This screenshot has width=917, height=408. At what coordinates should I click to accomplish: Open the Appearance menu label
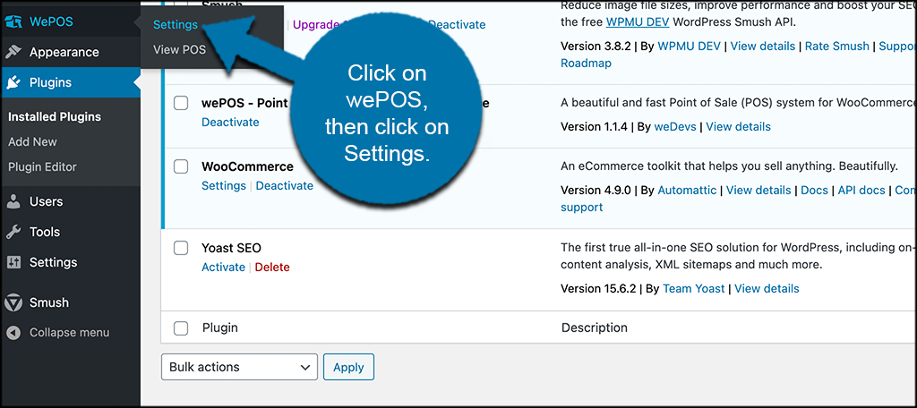pyautogui.click(x=64, y=52)
